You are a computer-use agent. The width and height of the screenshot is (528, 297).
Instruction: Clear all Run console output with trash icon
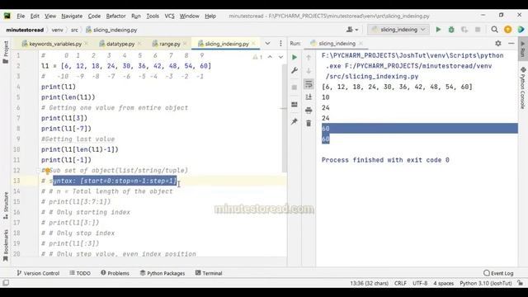point(309,123)
